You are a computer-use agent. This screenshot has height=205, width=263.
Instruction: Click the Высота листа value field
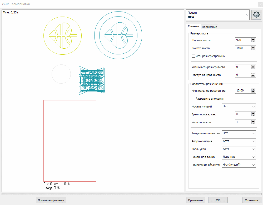(x=243, y=48)
